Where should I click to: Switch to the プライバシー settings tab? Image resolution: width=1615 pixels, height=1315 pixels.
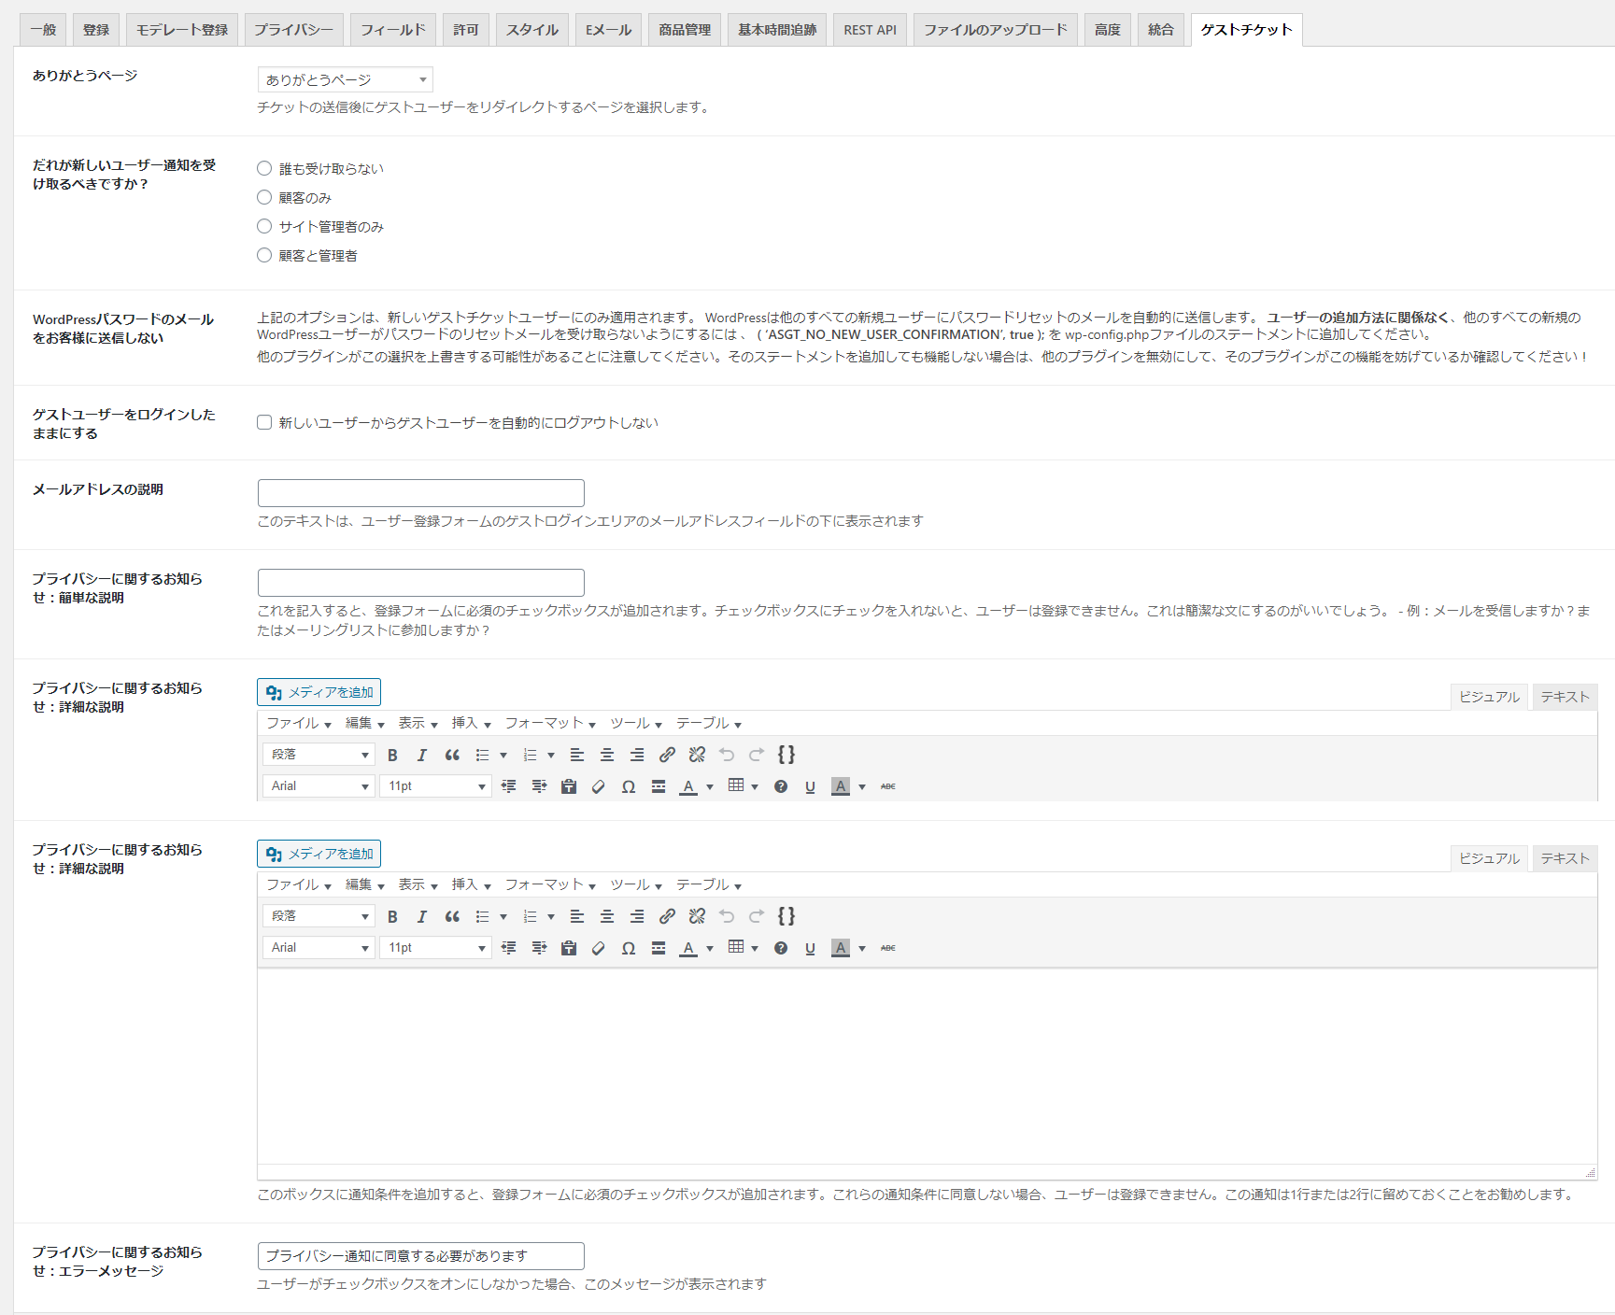(293, 30)
